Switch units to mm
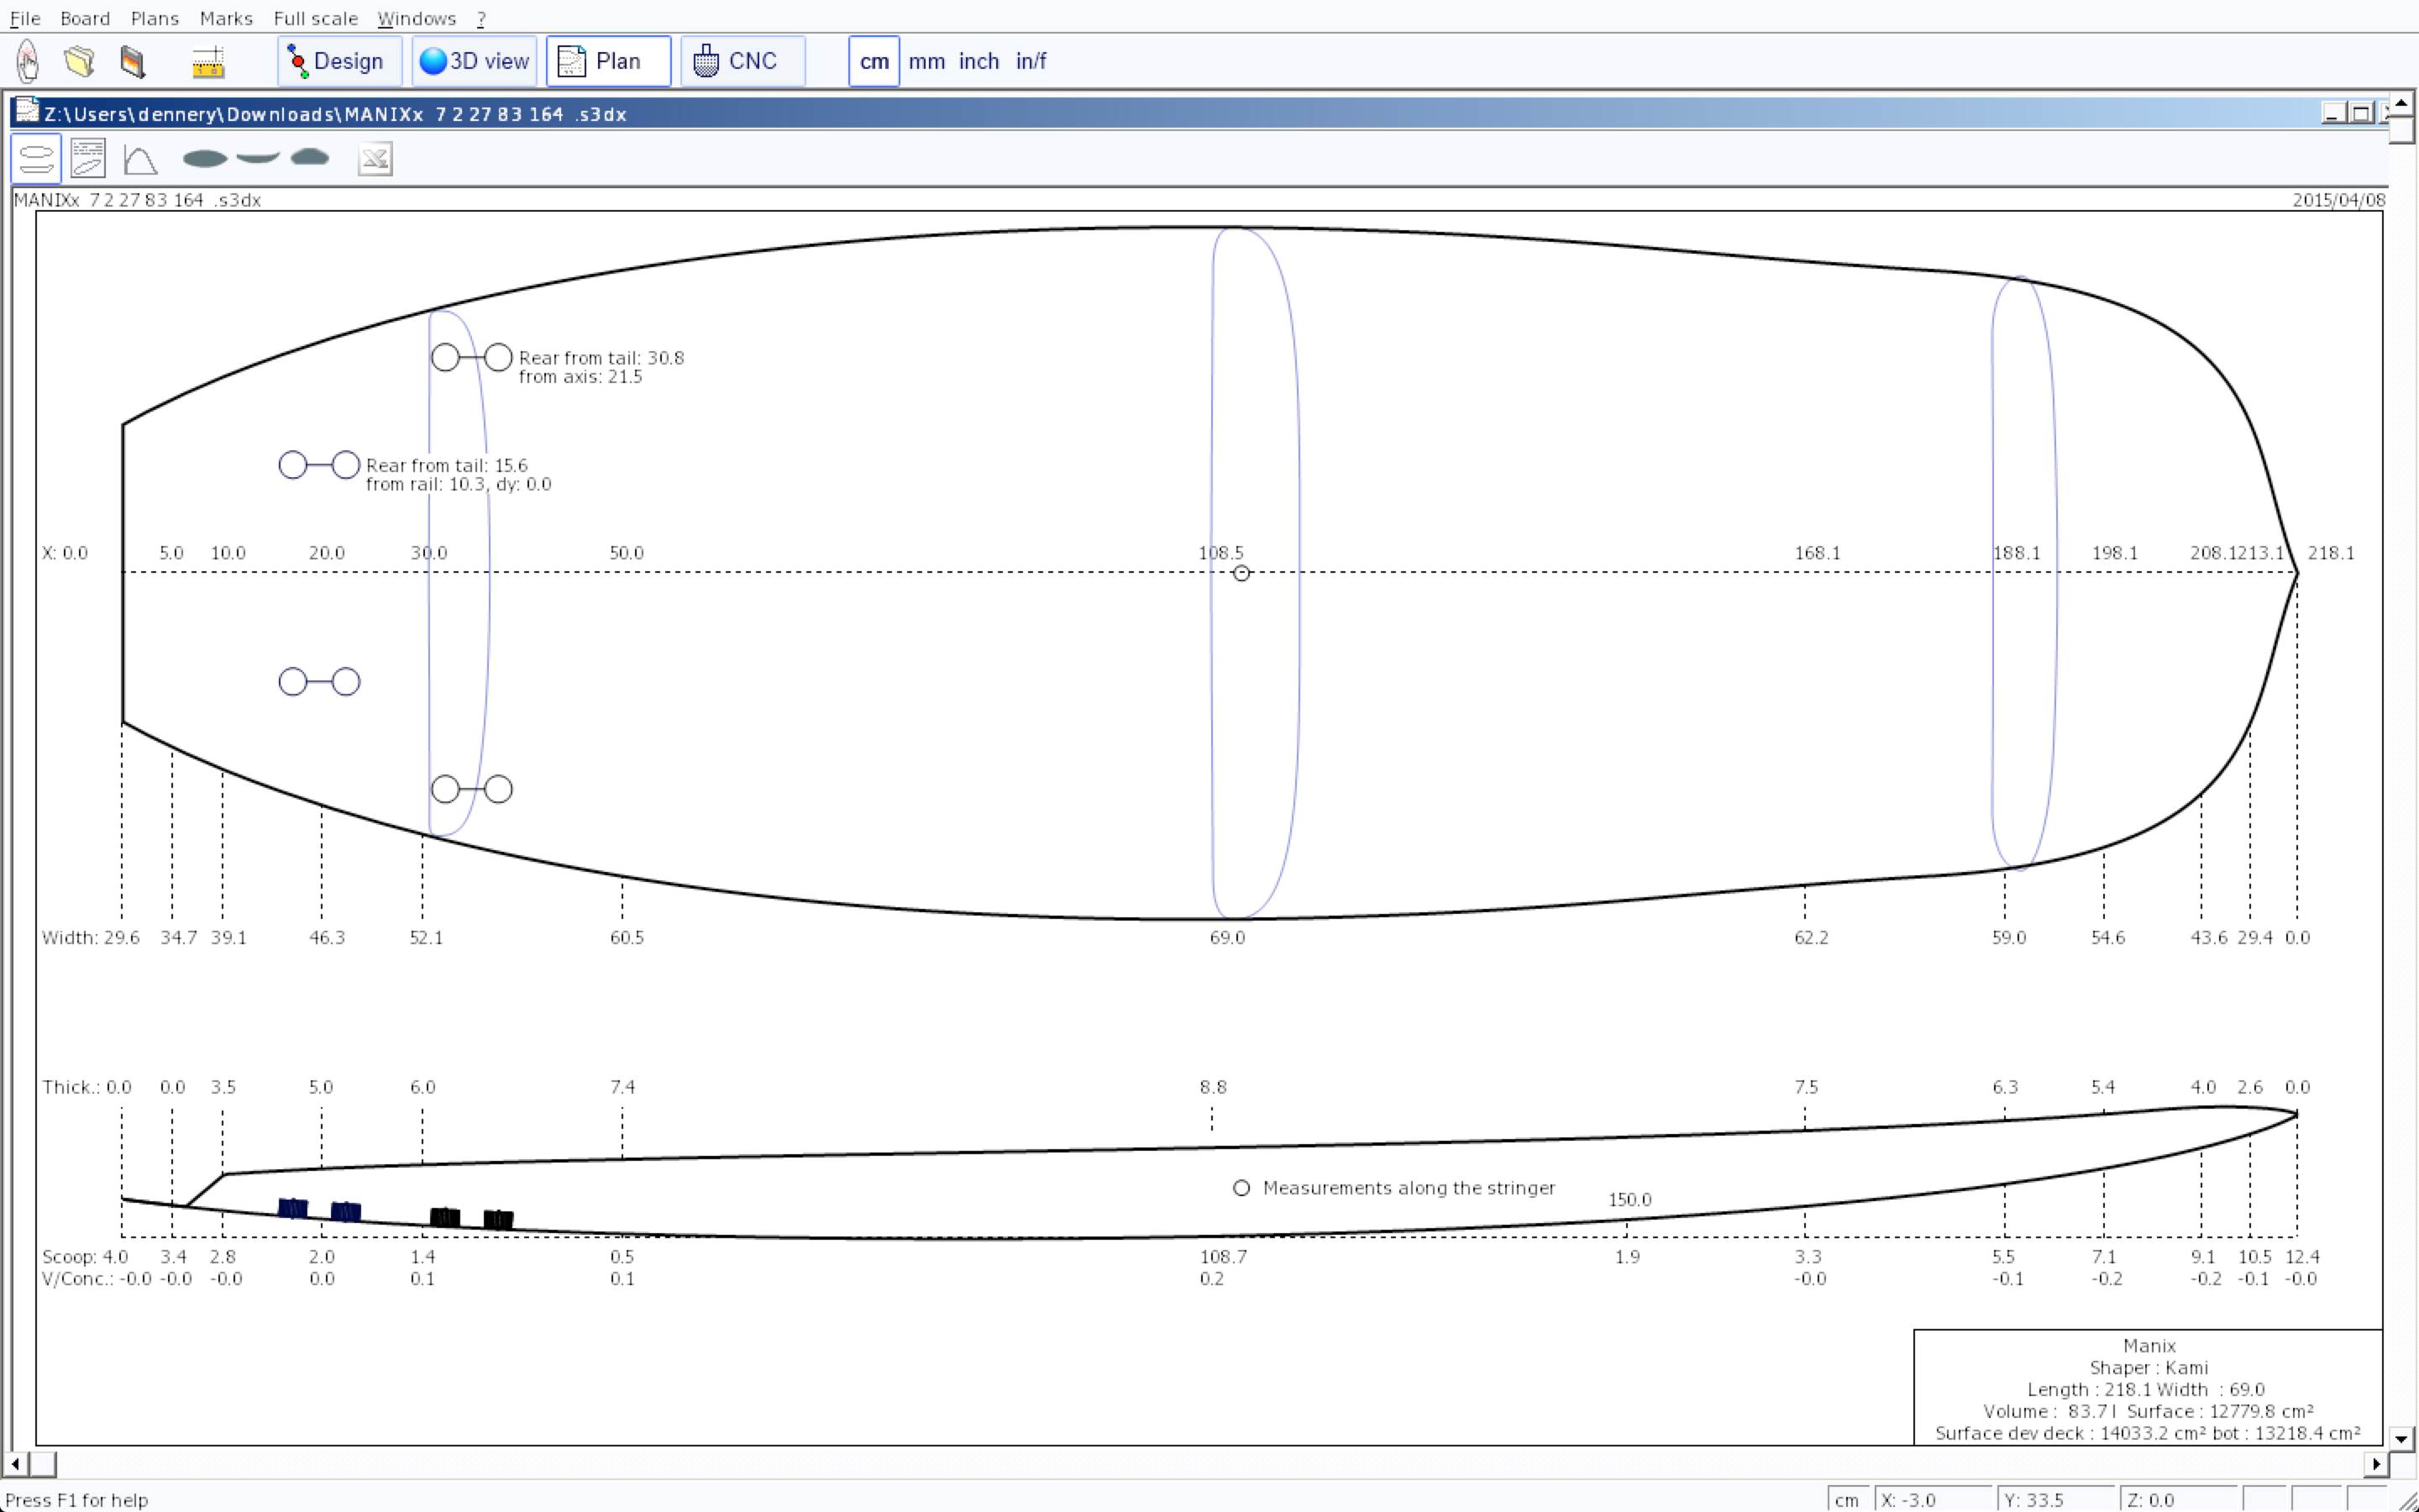Image resolution: width=2419 pixels, height=1512 pixels. pos(926,61)
